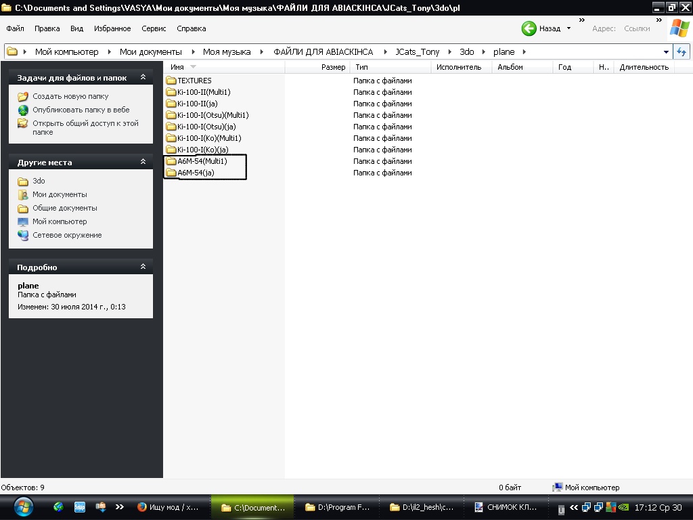Click the 3do folder icon in Другие места
The height and width of the screenshot is (520, 693).
pyautogui.click(x=23, y=181)
